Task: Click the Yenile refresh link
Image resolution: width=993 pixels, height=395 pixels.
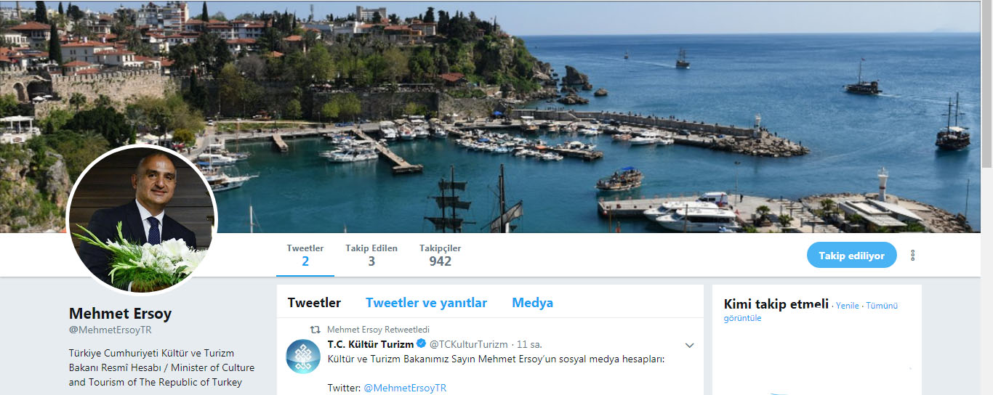Action: tap(848, 306)
